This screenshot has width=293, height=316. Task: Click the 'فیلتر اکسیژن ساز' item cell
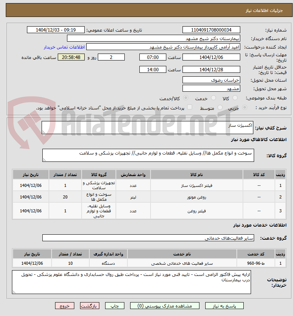(196, 185)
